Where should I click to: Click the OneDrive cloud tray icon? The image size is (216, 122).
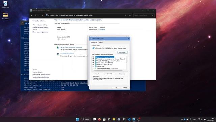[x=187, y=119]
